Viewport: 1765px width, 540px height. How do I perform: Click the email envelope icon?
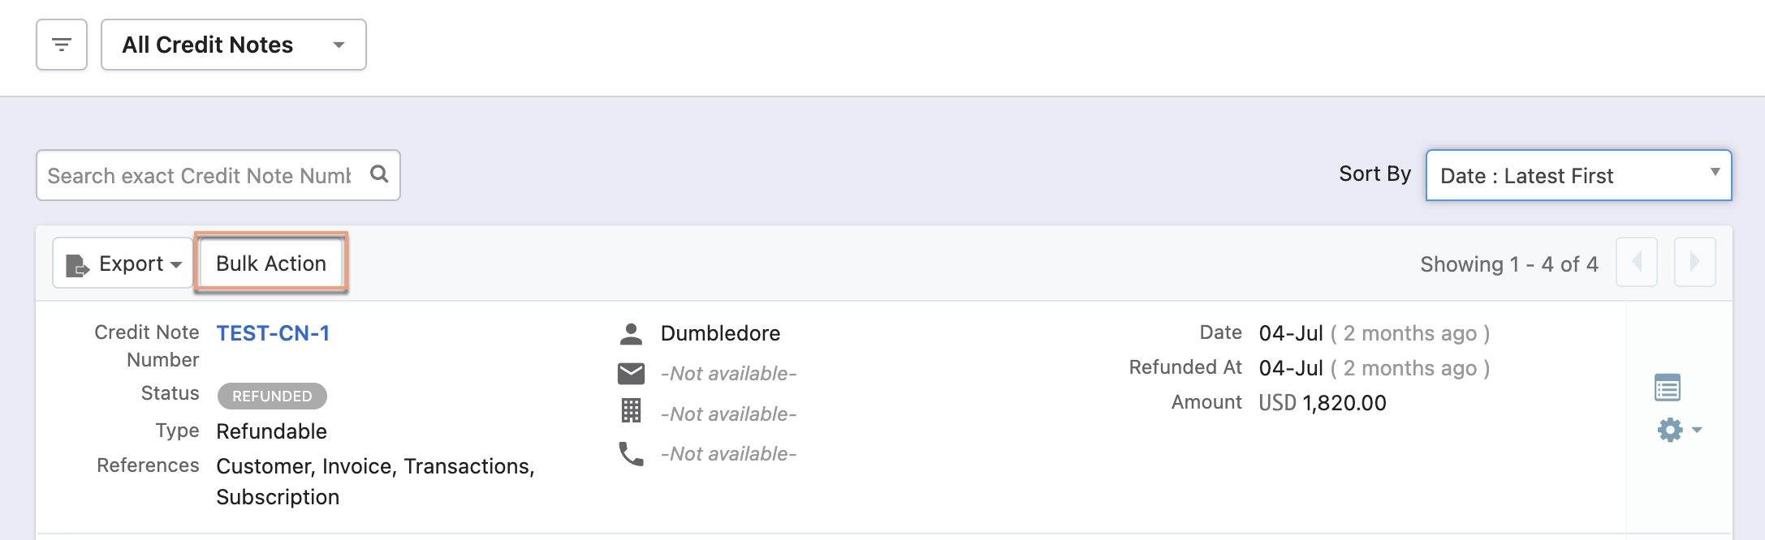coord(631,374)
